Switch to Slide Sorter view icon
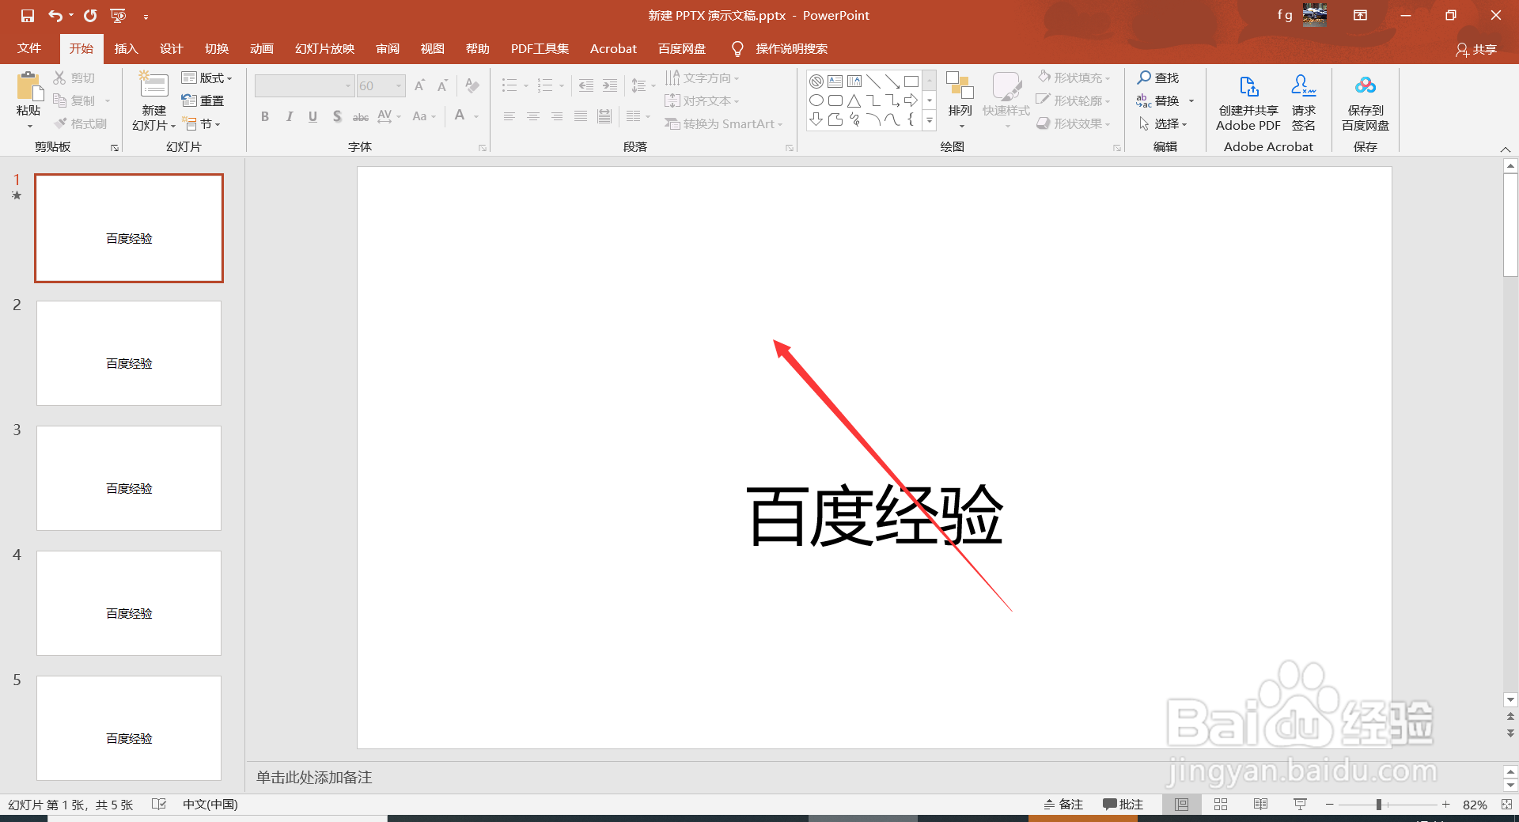Screen dimensions: 1519x822 (x=1221, y=804)
